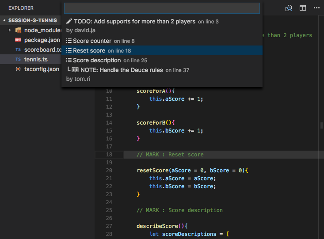Select tennis.ts in the explorer

(31, 59)
